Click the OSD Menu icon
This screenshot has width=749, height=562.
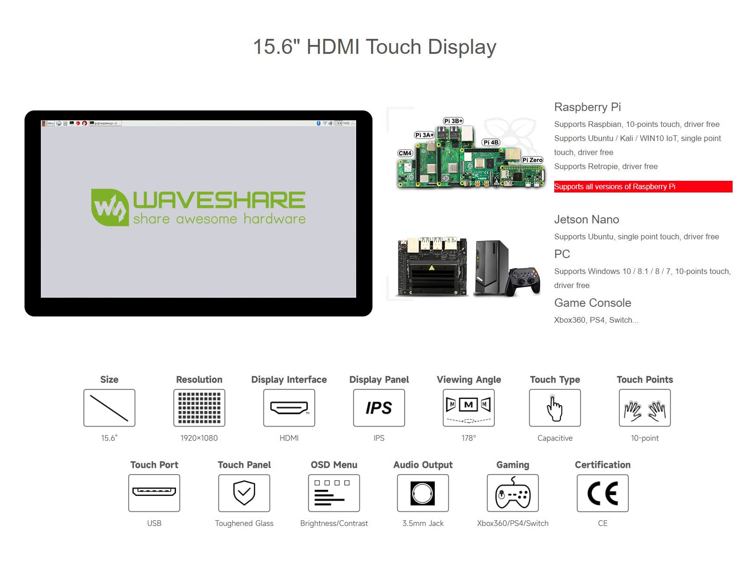334,493
